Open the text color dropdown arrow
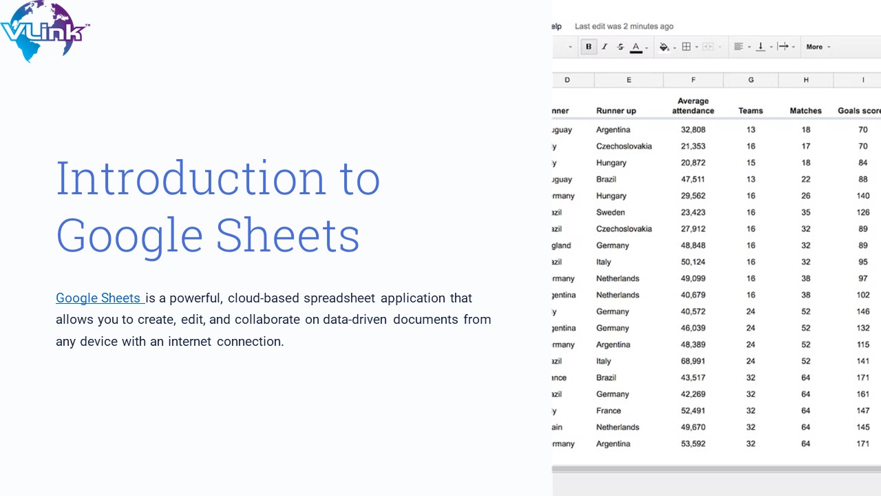The width and height of the screenshot is (881, 496). click(646, 48)
